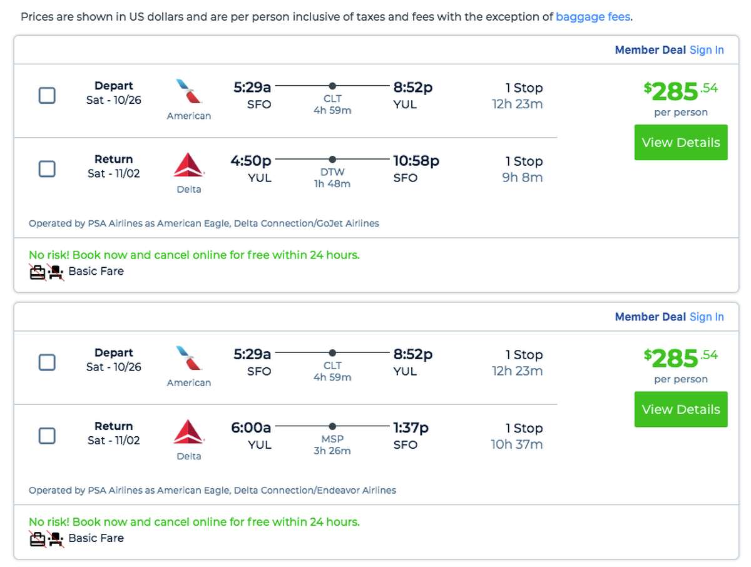Click the baggage icon on the second fare card

[x=36, y=538]
